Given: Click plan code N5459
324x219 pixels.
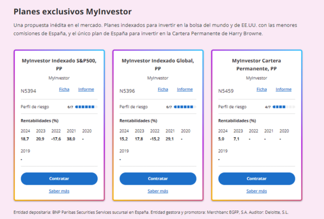Looking at the screenshot, I should click(226, 91).
